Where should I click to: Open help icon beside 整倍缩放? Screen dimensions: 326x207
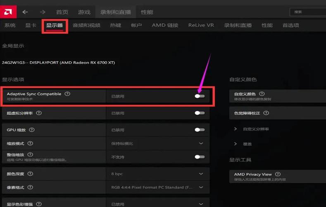point(30,154)
